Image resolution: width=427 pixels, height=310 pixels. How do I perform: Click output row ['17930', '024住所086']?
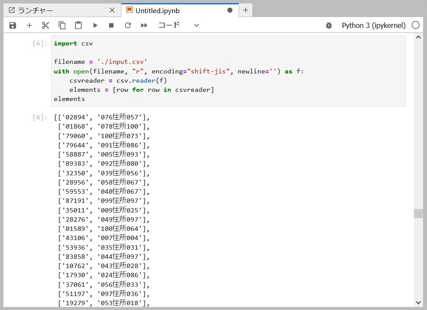click(x=104, y=275)
